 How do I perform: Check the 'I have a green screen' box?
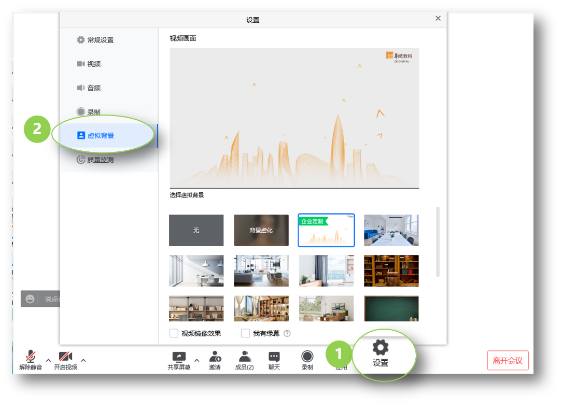coord(246,333)
